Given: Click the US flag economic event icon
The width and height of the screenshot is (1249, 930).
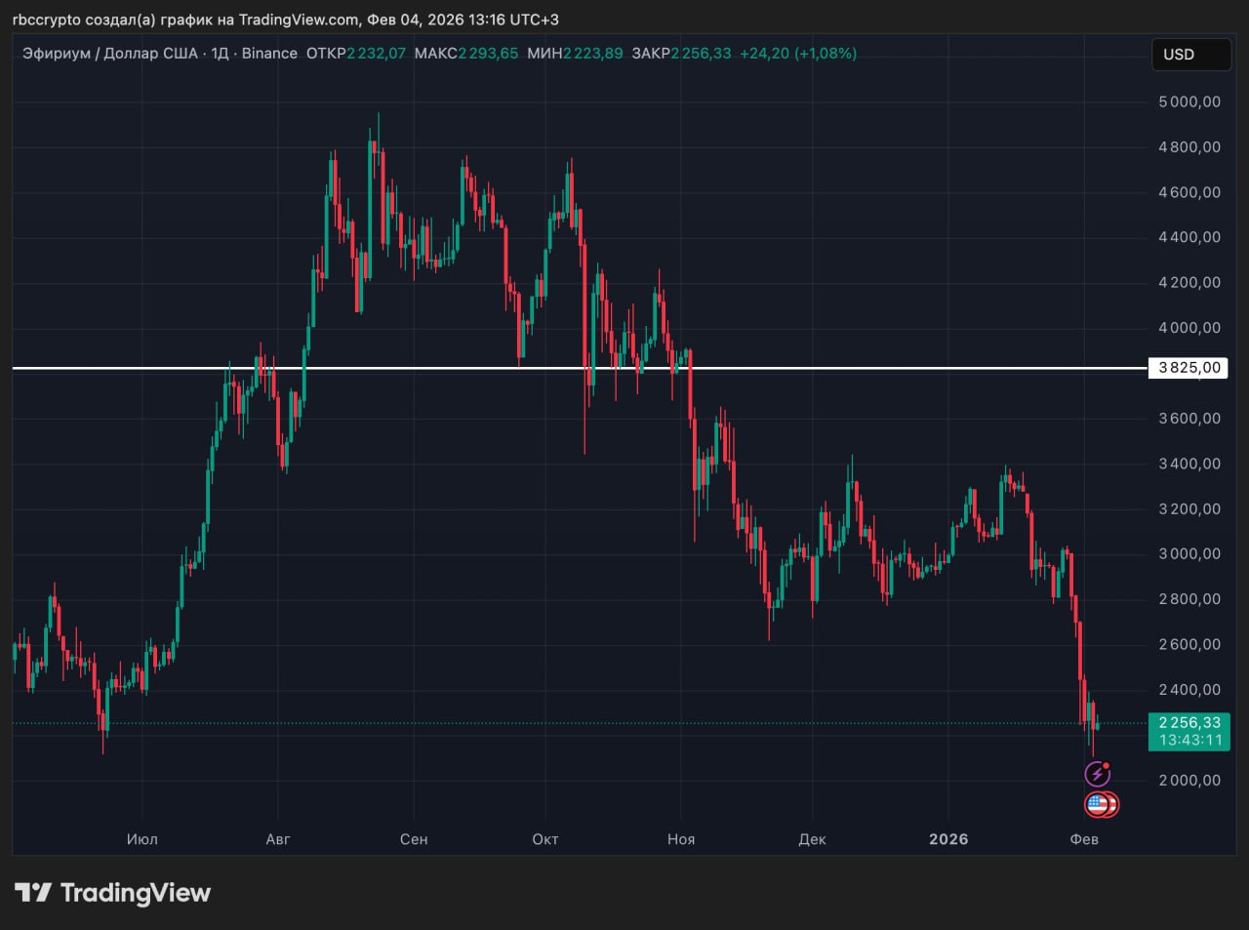Looking at the screenshot, I should pyautogui.click(x=1100, y=805).
